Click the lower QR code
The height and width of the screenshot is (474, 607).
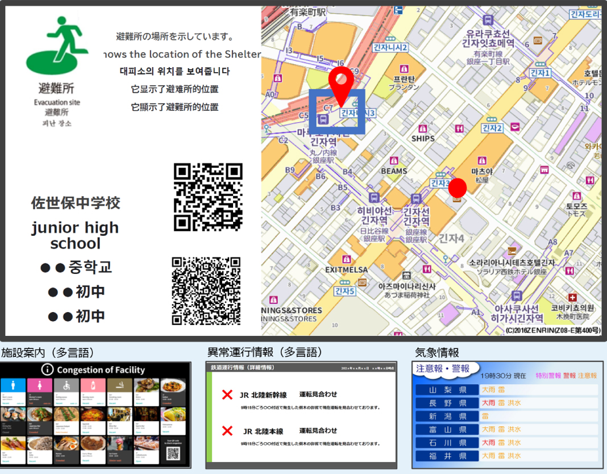pyautogui.click(x=206, y=290)
